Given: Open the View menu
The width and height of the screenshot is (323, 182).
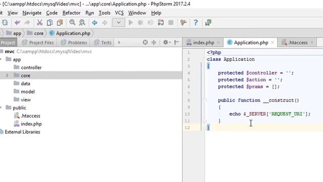Looking at the screenshot, I should pyautogui.click(x=13, y=13).
